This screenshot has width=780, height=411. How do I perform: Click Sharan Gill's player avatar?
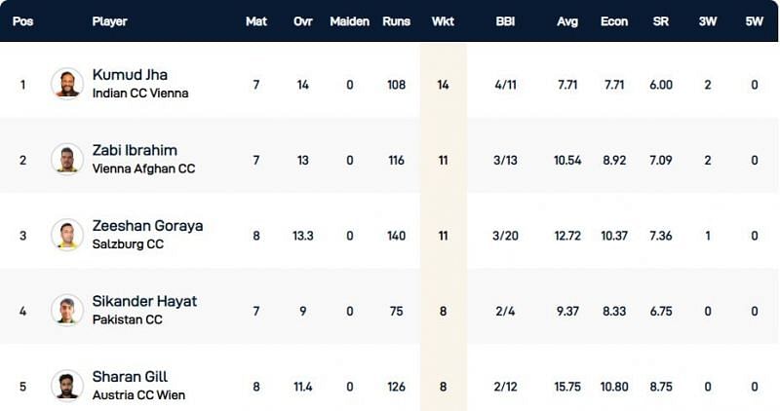coord(67,386)
